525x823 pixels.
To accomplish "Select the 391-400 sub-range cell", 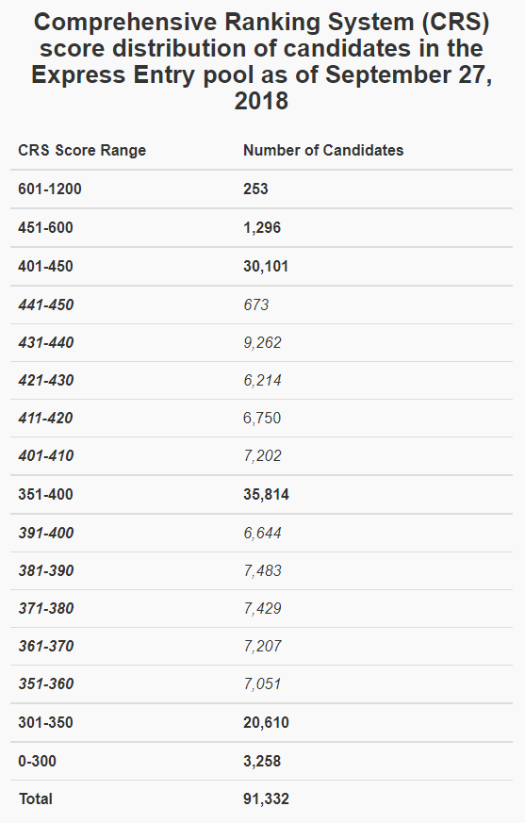I will [45, 533].
